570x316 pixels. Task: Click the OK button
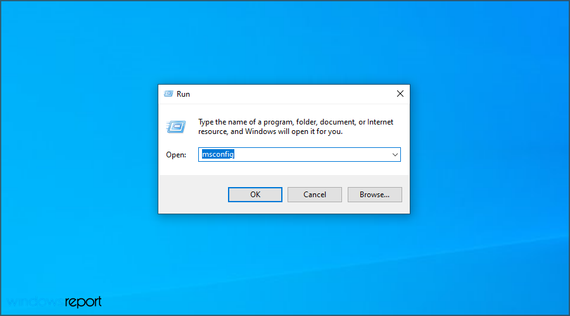point(255,195)
